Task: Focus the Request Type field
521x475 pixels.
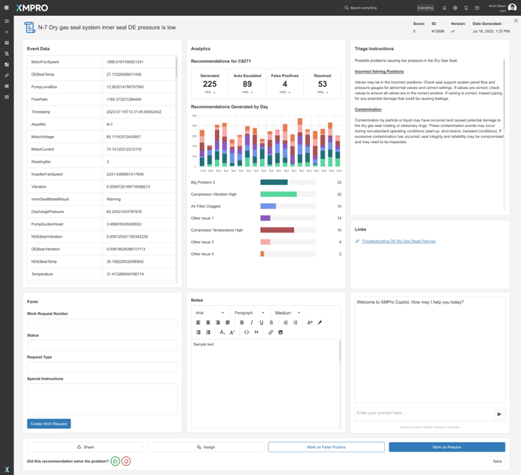Action: point(102,367)
